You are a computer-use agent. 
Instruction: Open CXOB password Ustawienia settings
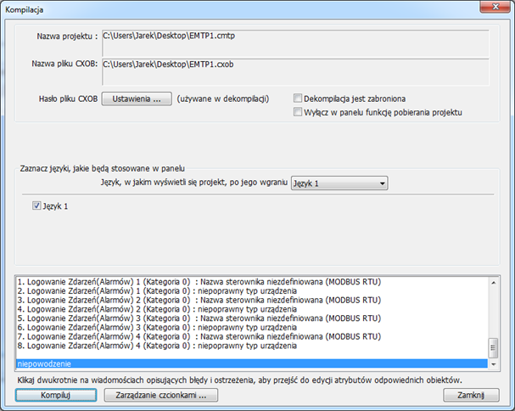pos(137,99)
